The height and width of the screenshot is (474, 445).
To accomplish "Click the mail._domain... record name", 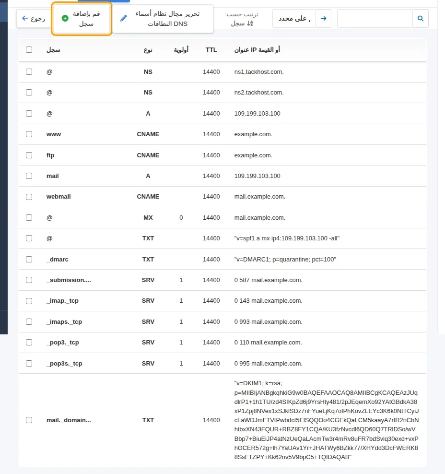I will tap(69, 420).
